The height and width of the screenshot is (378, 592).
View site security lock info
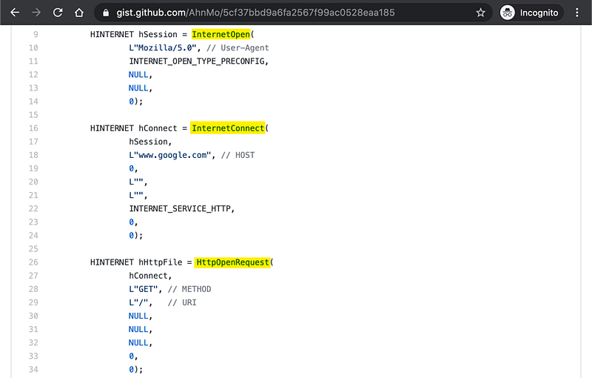(x=106, y=13)
